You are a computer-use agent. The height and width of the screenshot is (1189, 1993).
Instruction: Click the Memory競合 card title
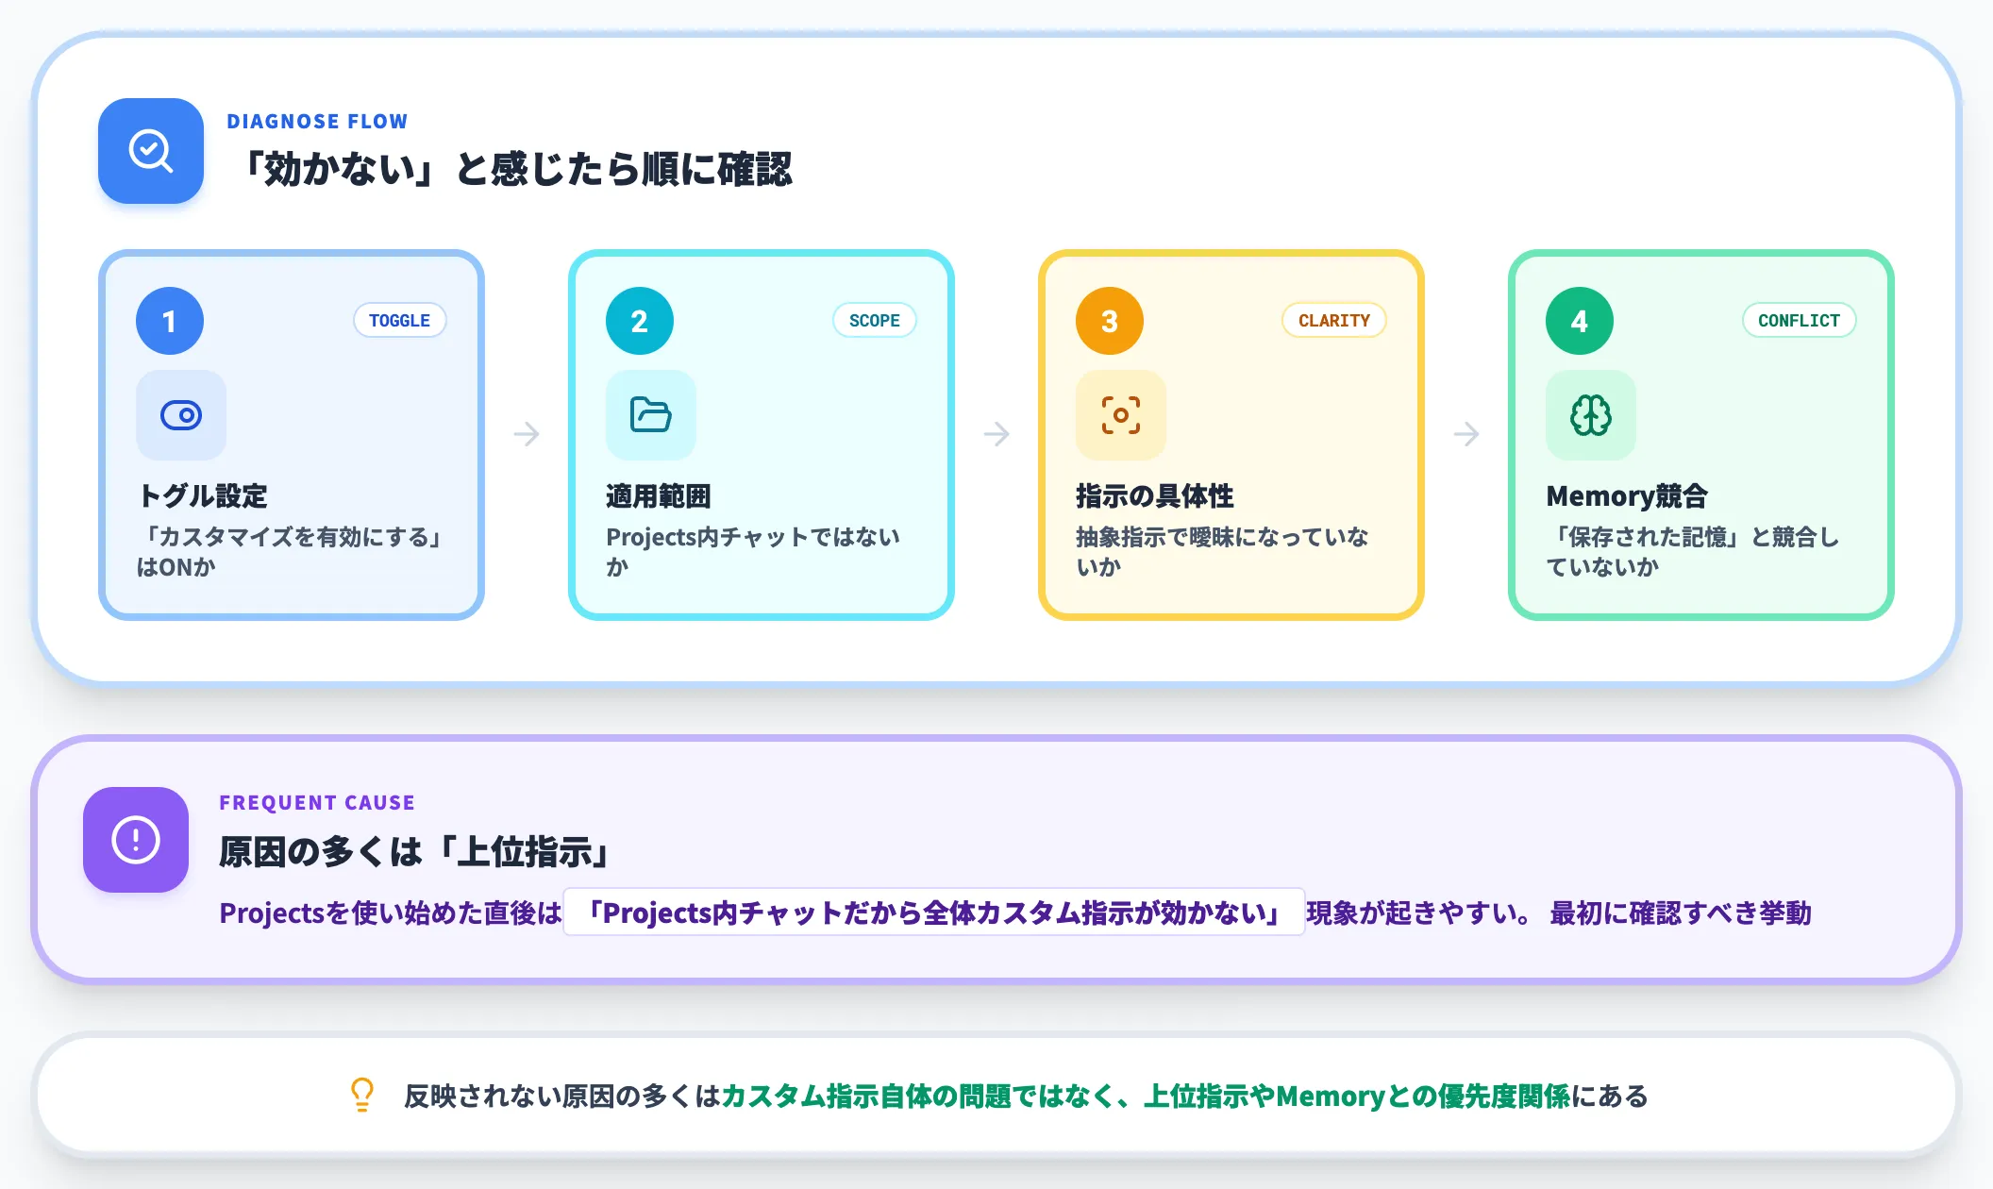1627,495
